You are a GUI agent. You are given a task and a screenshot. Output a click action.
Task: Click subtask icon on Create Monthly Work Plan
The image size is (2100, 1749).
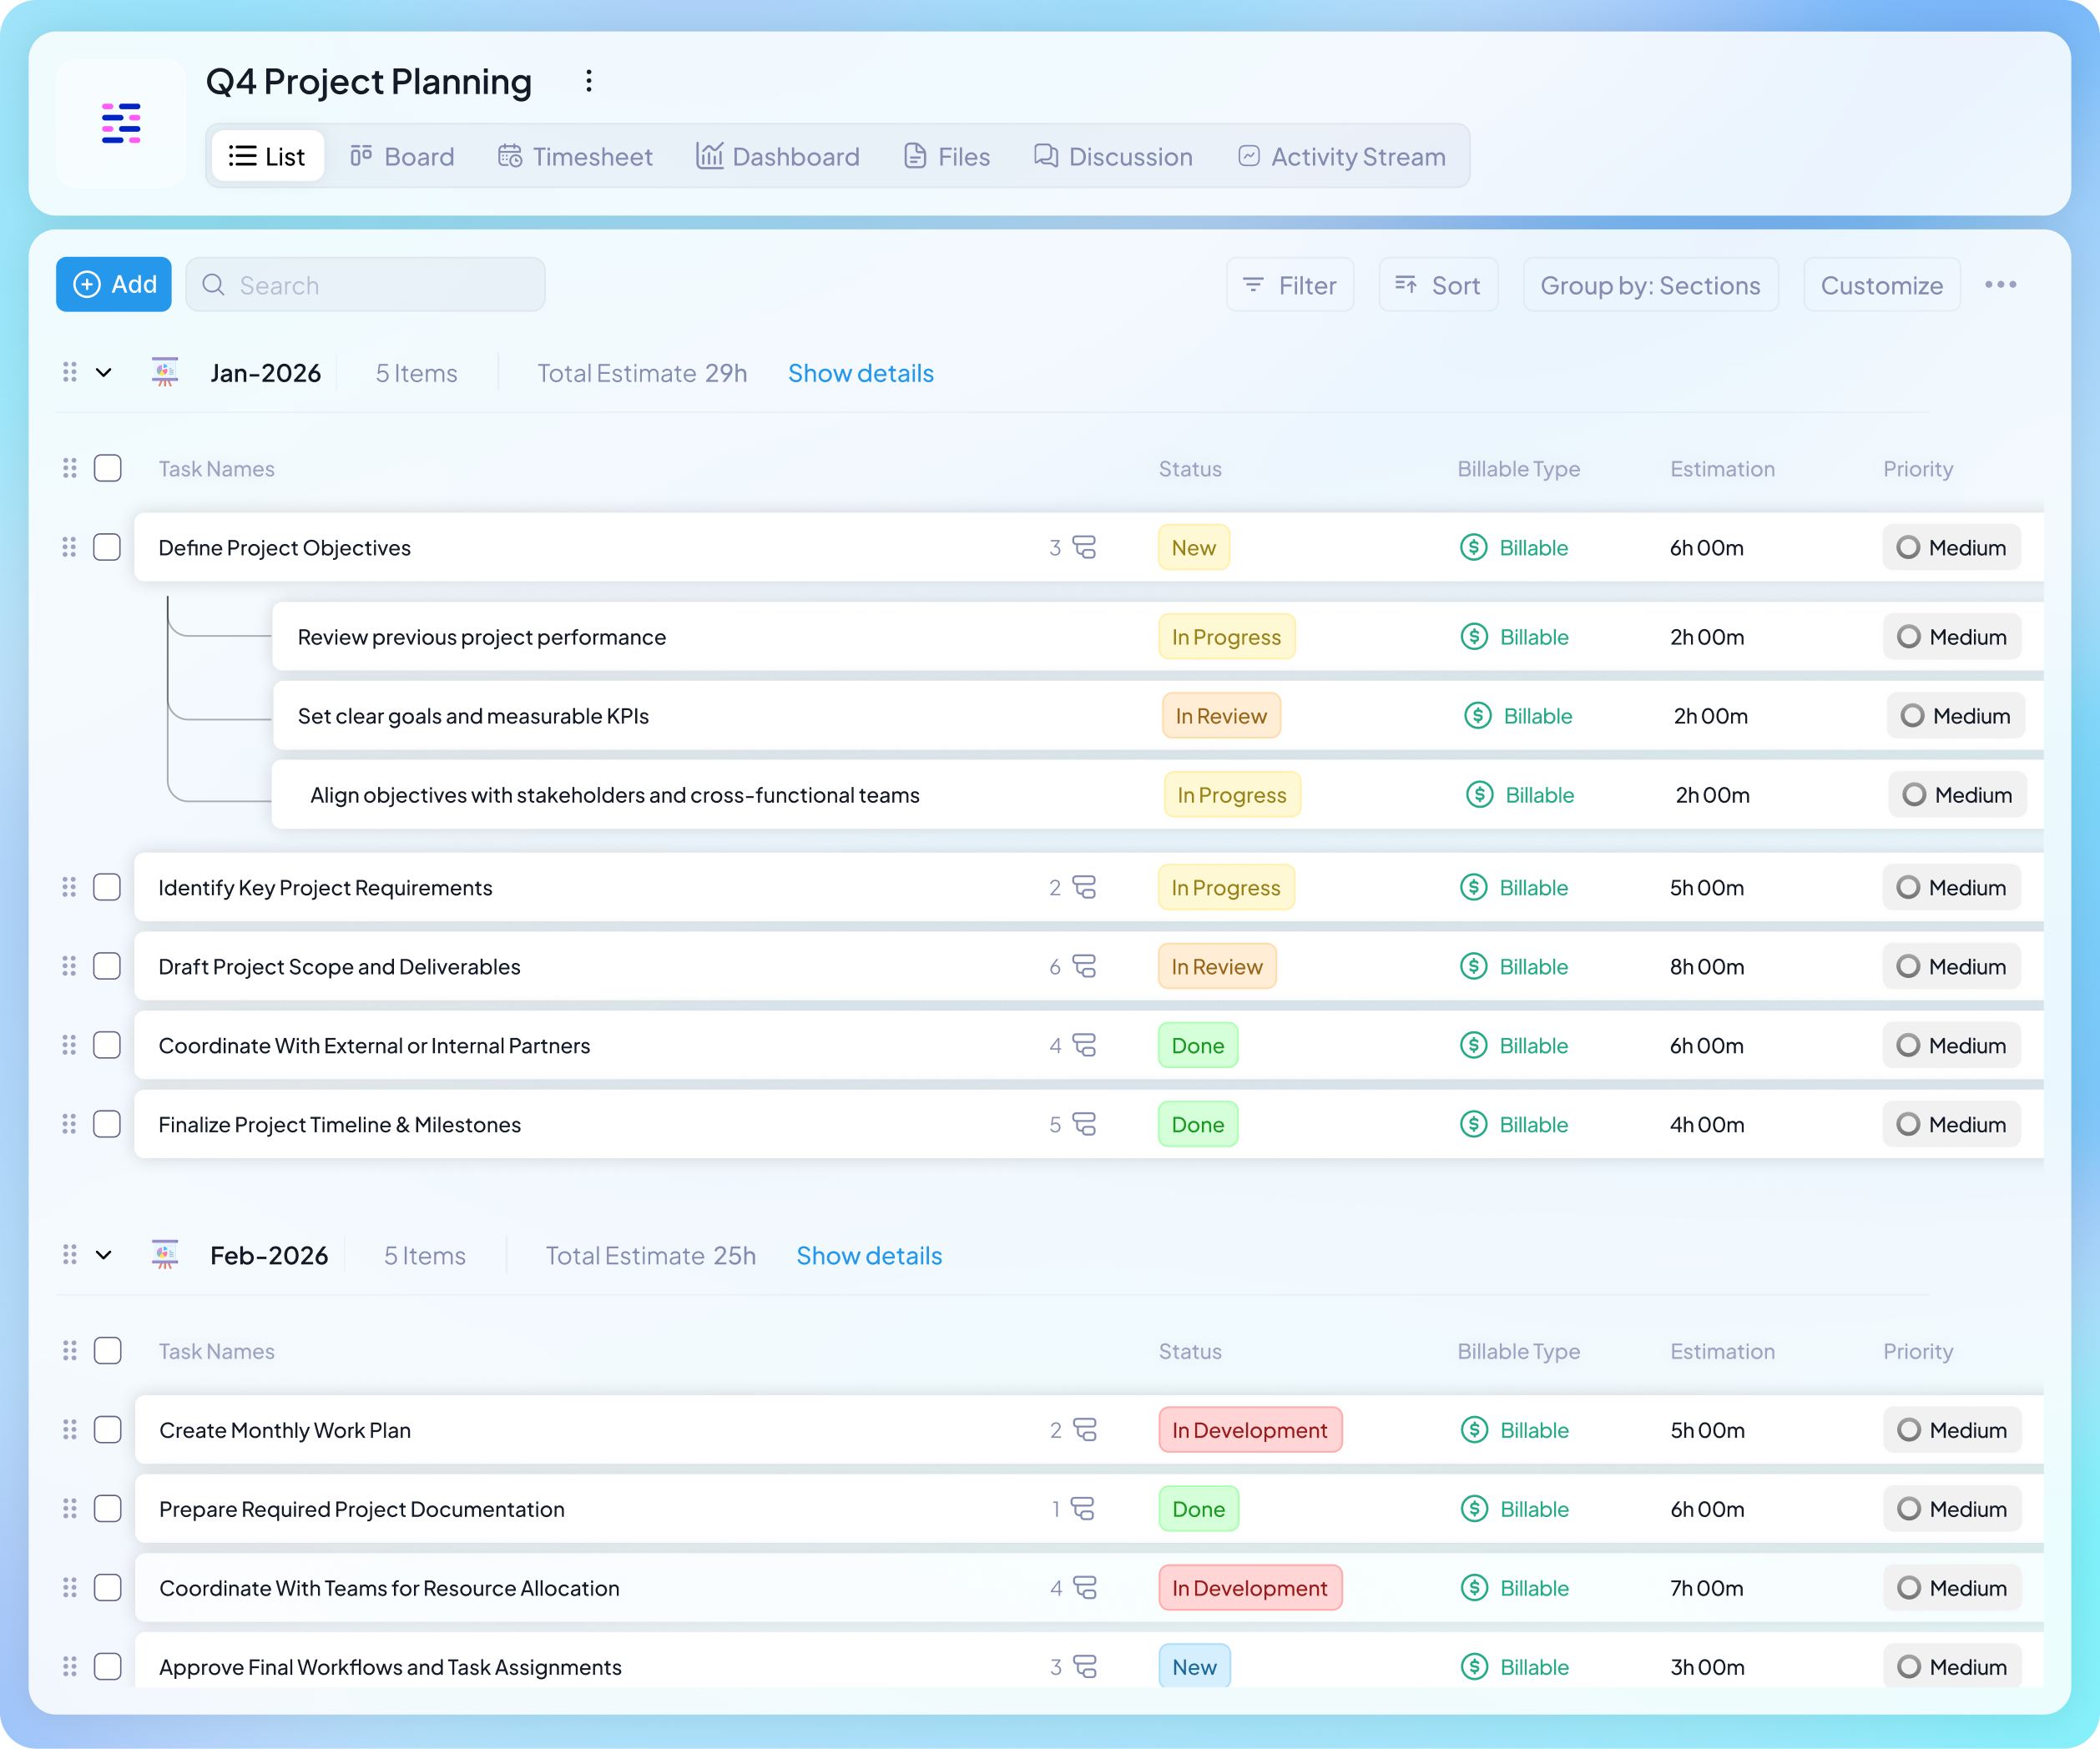point(1085,1430)
